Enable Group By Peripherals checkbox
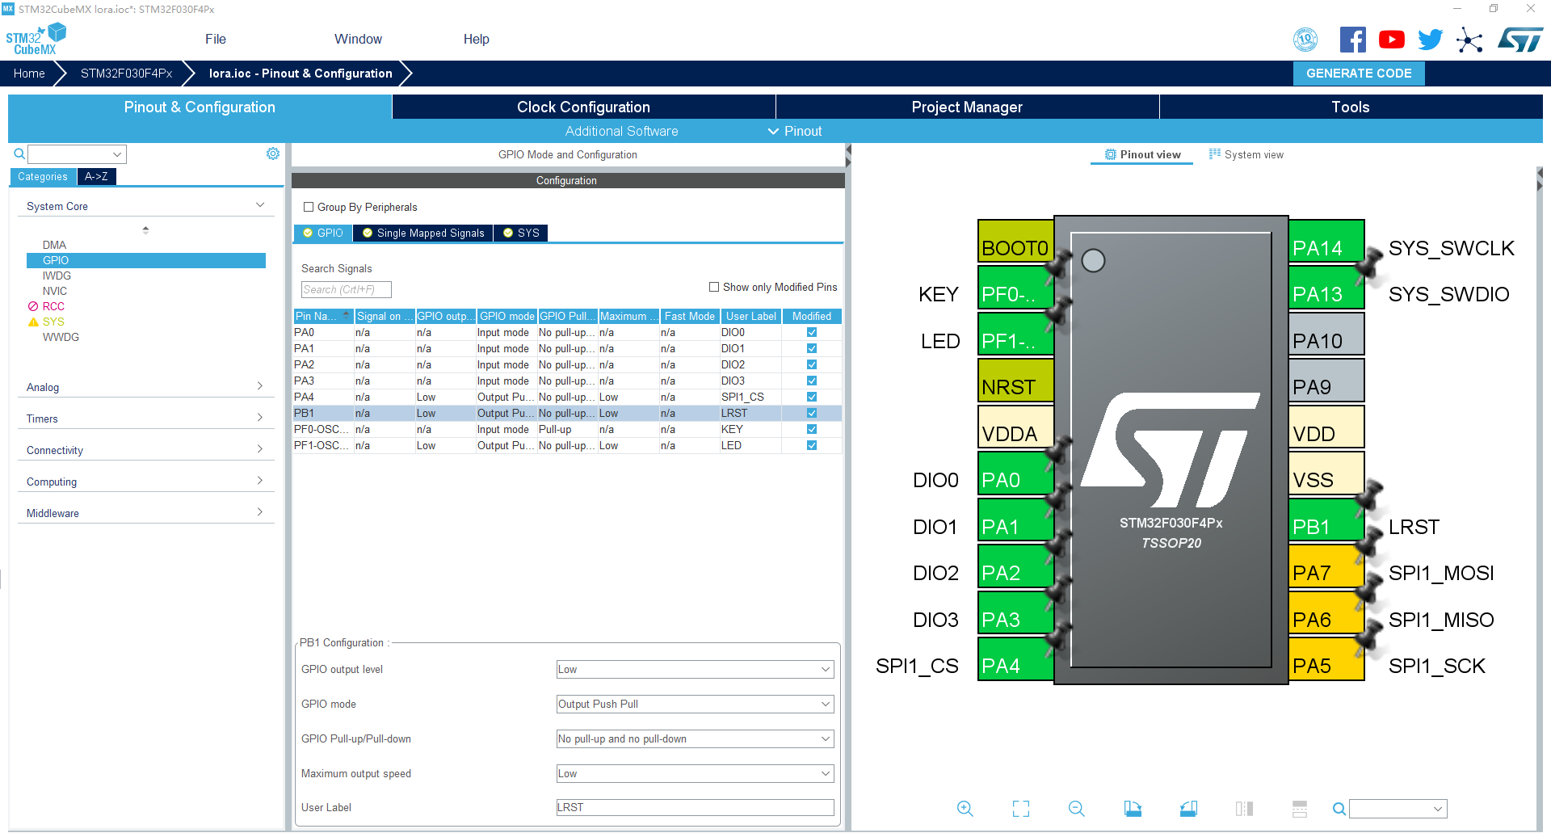Viewport: 1551px width, 833px height. click(309, 207)
